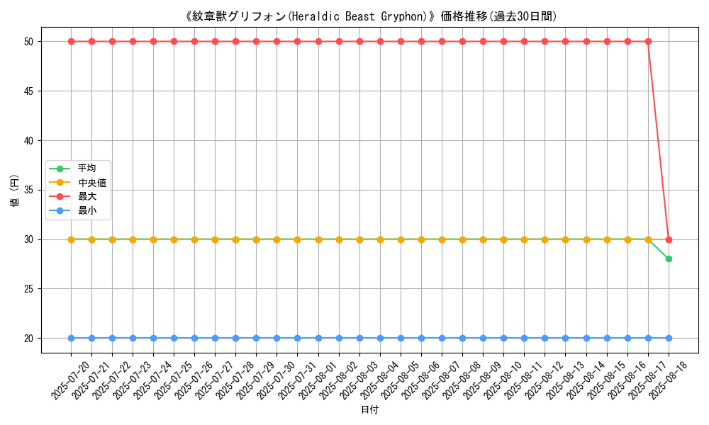Click the green average point on 2025-08-18
Viewport: 709px width, 425px height.
(669, 259)
